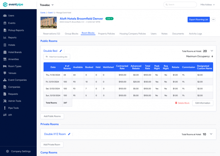Open Aloft Hotels Broomfield Denver title link

tap(81, 19)
